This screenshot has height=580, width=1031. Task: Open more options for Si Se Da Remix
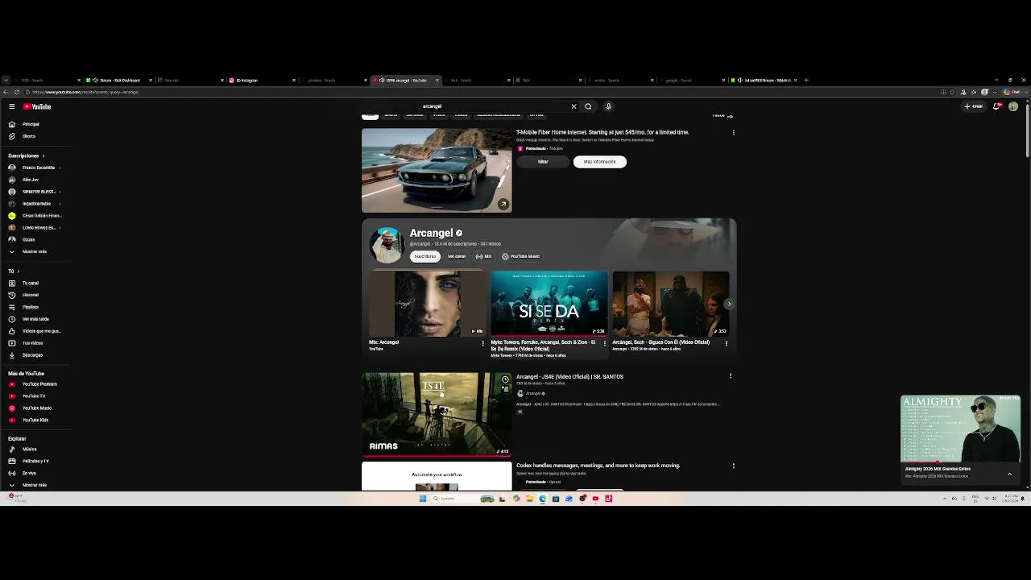[x=605, y=343]
